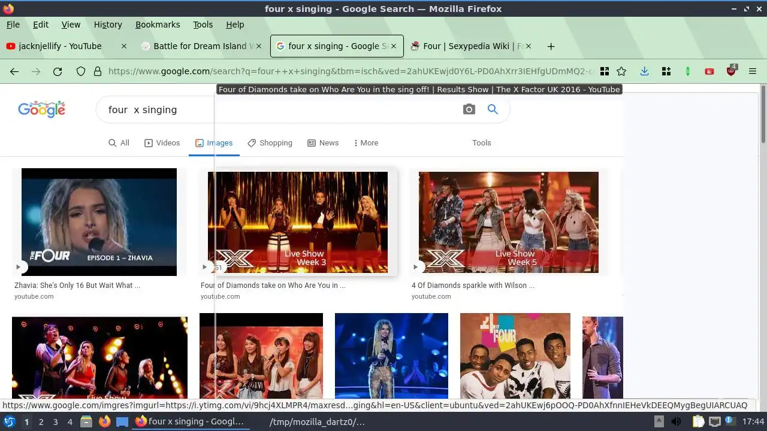Switch to workspace 2 in the taskbar

(41, 422)
